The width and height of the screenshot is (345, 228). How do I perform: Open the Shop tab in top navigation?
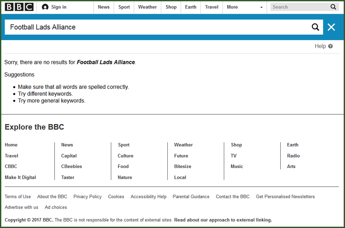(171, 7)
